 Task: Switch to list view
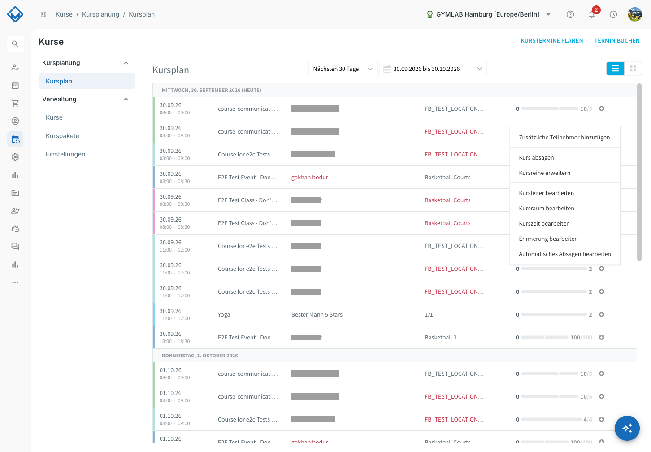pyautogui.click(x=615, y=69)
